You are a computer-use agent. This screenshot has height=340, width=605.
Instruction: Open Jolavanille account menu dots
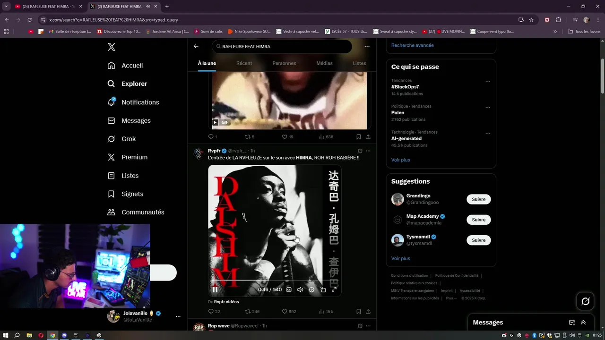click(x=178, y=316)
